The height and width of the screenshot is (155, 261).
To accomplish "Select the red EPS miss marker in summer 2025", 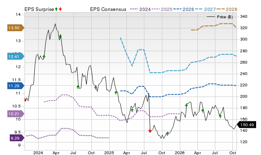I will click(x=150, y=131).
